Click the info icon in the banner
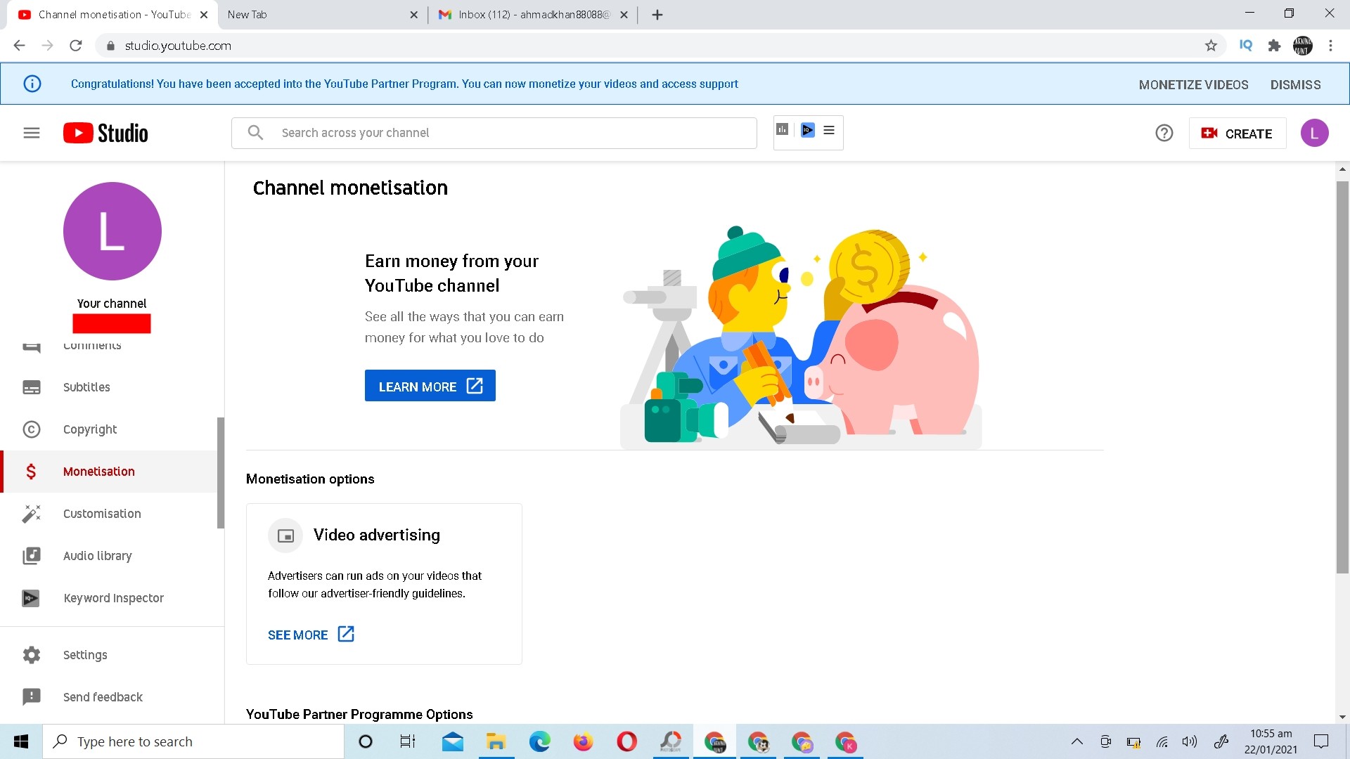The image size is (1350, 759). coord(32,84)
